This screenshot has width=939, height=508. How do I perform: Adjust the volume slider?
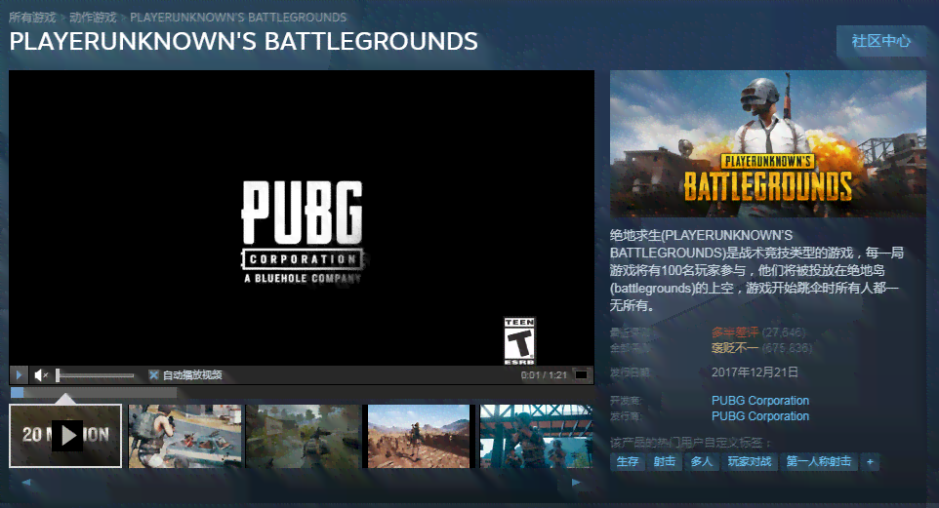[x=95, y=375]
